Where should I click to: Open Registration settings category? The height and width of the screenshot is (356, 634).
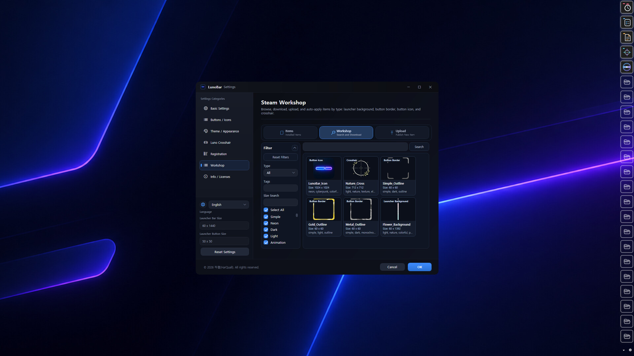coord(224,154)
